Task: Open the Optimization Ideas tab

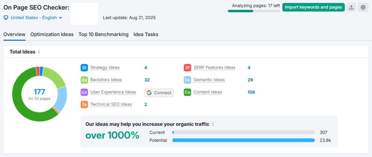Action: click(x=52, y=35)
